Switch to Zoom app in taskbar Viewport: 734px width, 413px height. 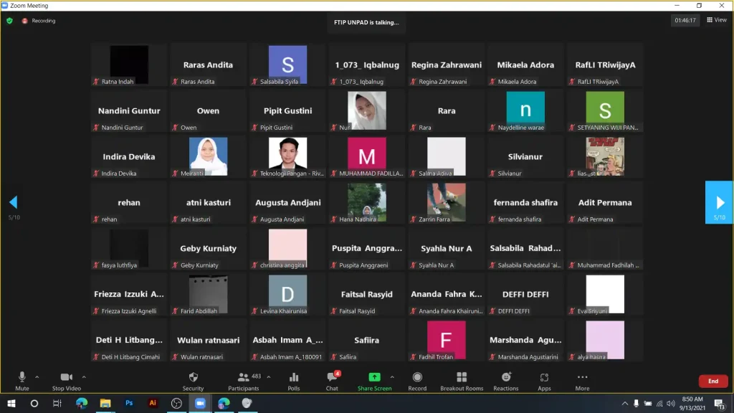(200, 403)
